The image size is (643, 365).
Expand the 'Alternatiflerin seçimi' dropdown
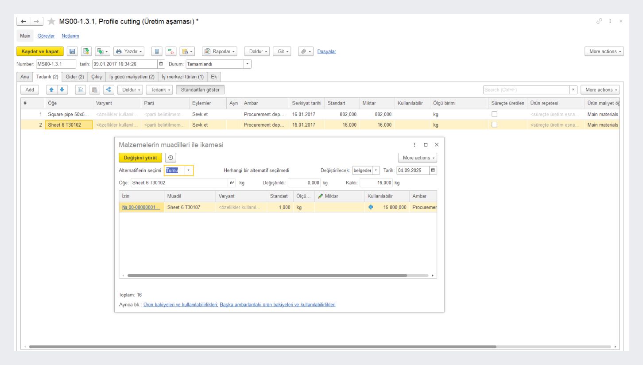coord(189,171)
